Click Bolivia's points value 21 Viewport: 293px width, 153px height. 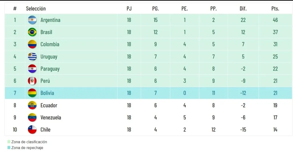click(x=275, y=93)
